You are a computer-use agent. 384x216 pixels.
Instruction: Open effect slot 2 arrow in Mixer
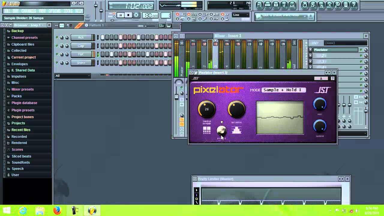[310, 56]
